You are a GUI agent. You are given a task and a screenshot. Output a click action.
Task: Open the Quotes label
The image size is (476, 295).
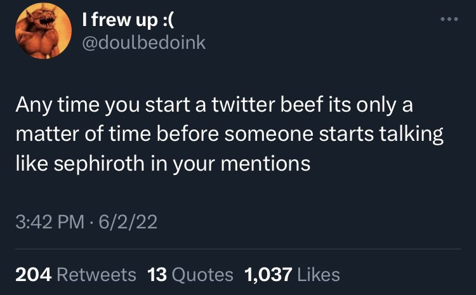click(x=202, y=274)
